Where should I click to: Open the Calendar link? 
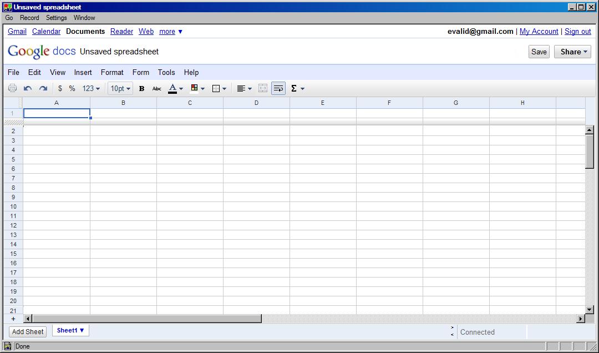tap(46, 32)
